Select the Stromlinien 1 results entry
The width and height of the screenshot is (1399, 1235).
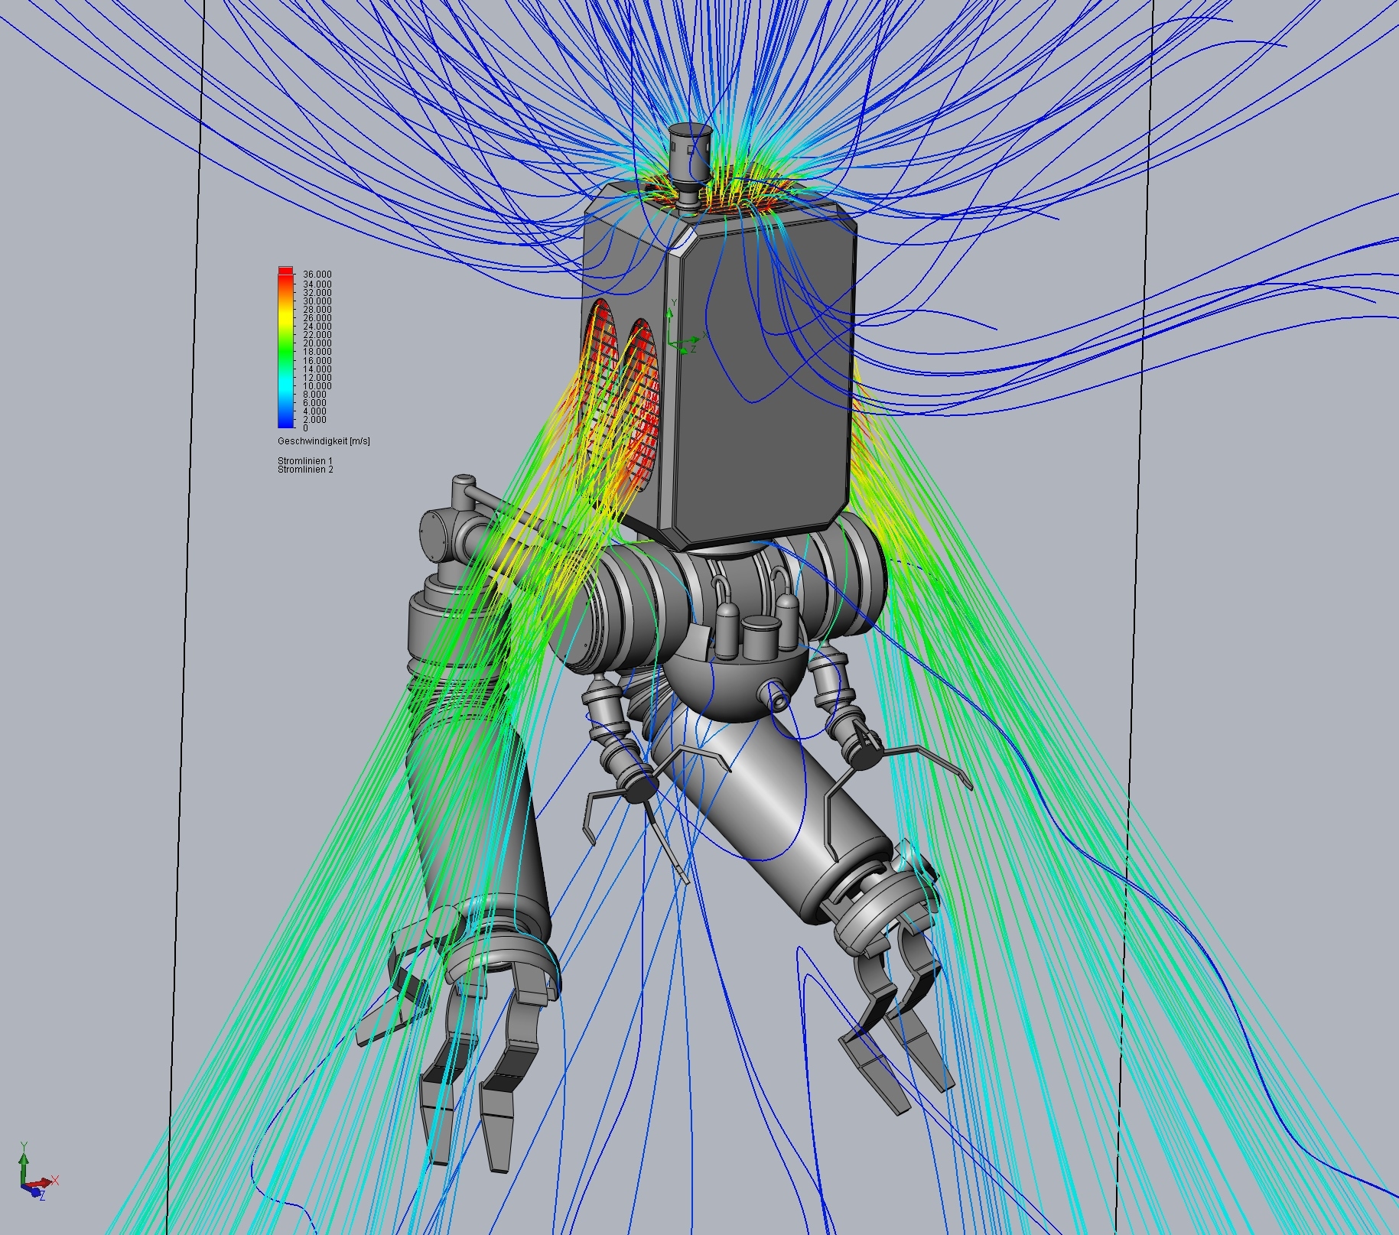coord(306,460)
